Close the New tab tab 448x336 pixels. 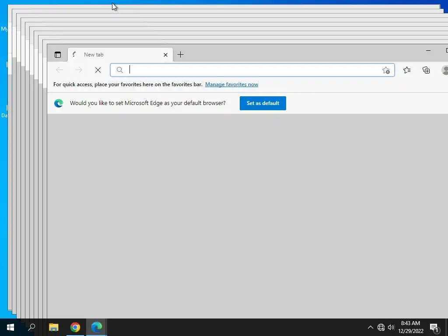tap(165, 55)
